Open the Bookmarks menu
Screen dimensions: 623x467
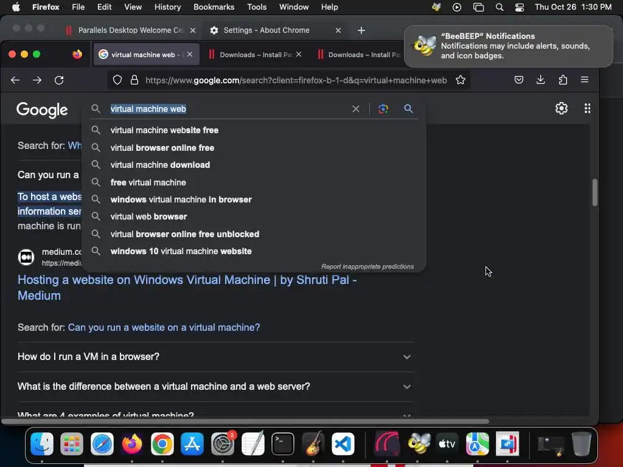[214, 7]
